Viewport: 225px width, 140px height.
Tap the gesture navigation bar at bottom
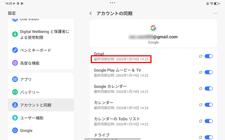click(112, 139)
